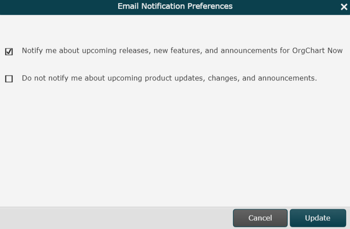Click the 'Email Notification Preferences' title text
The image size is (350, 229).
(175, 7)
